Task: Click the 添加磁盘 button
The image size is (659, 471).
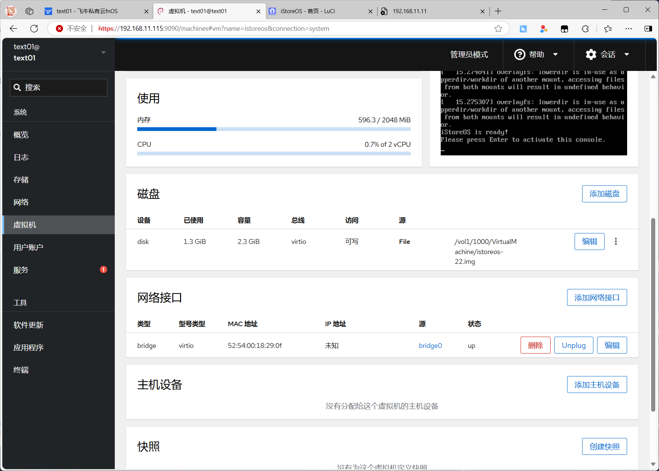Action: [604, 194]
